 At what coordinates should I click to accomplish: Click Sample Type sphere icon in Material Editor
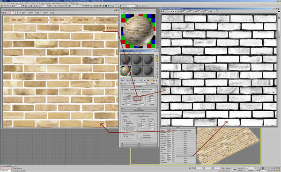(x=157, y=56)
